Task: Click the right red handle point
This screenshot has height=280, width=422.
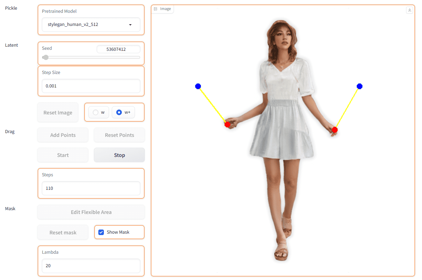Action: pos(335,130)
